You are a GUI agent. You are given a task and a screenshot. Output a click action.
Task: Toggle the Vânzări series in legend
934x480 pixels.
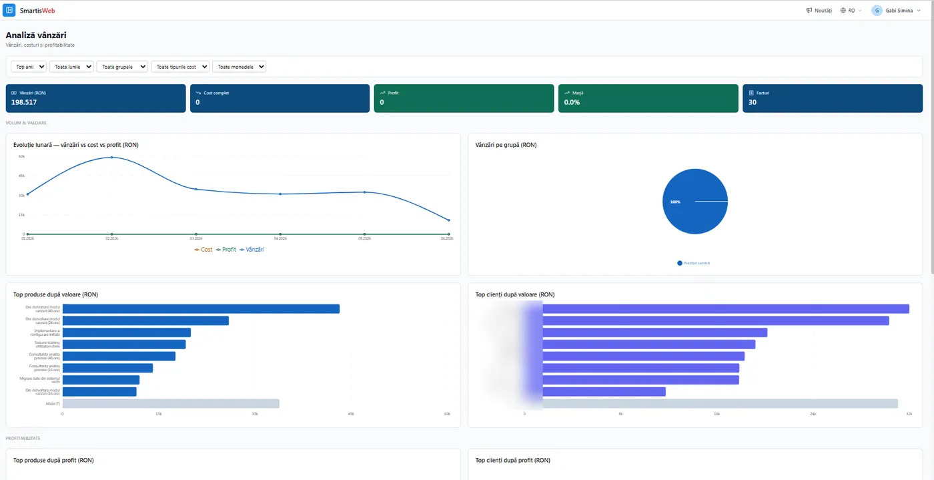[252, 249]
